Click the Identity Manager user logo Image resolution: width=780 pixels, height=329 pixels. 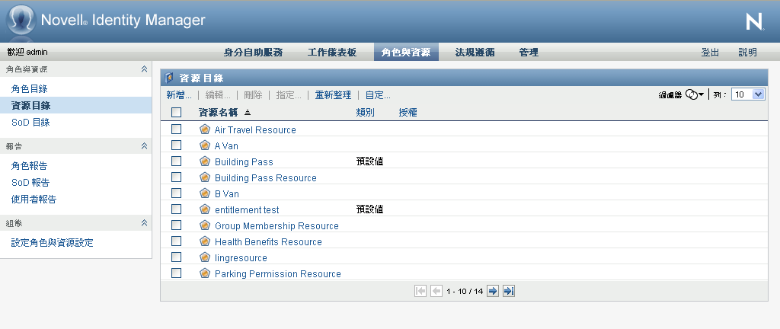click(x=21, y=21)
